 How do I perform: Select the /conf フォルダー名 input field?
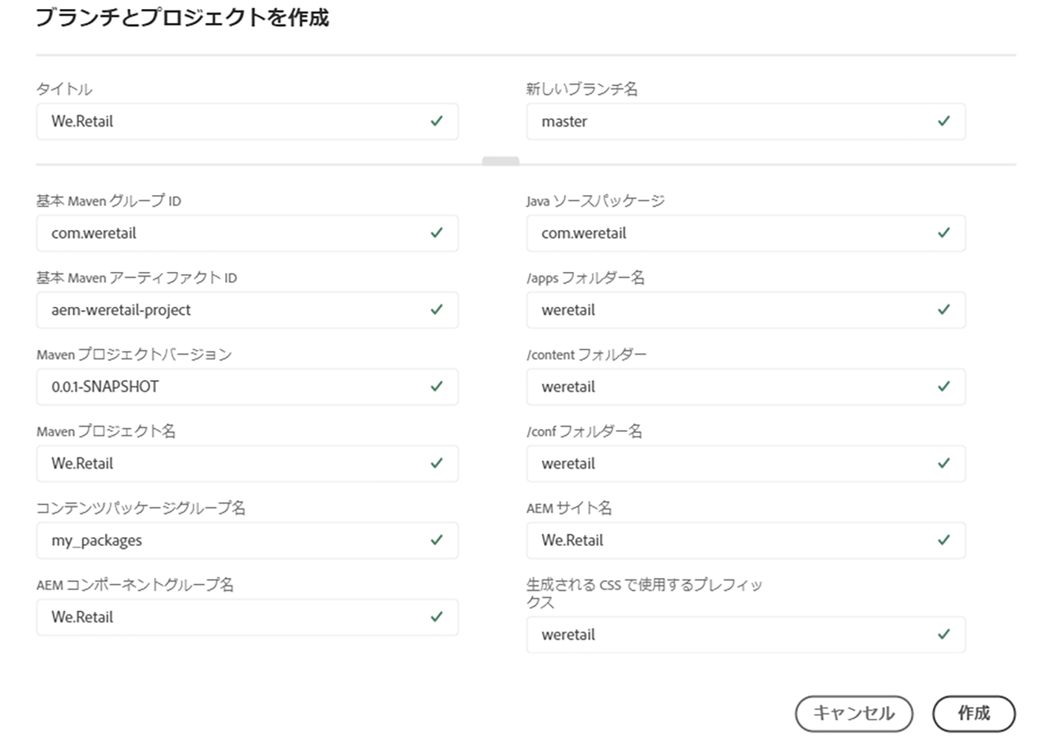(730, 463)
